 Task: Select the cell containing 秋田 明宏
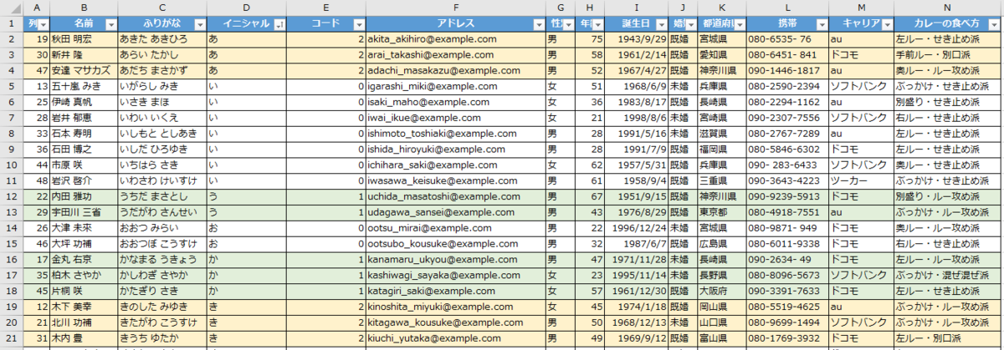[85, 39]
